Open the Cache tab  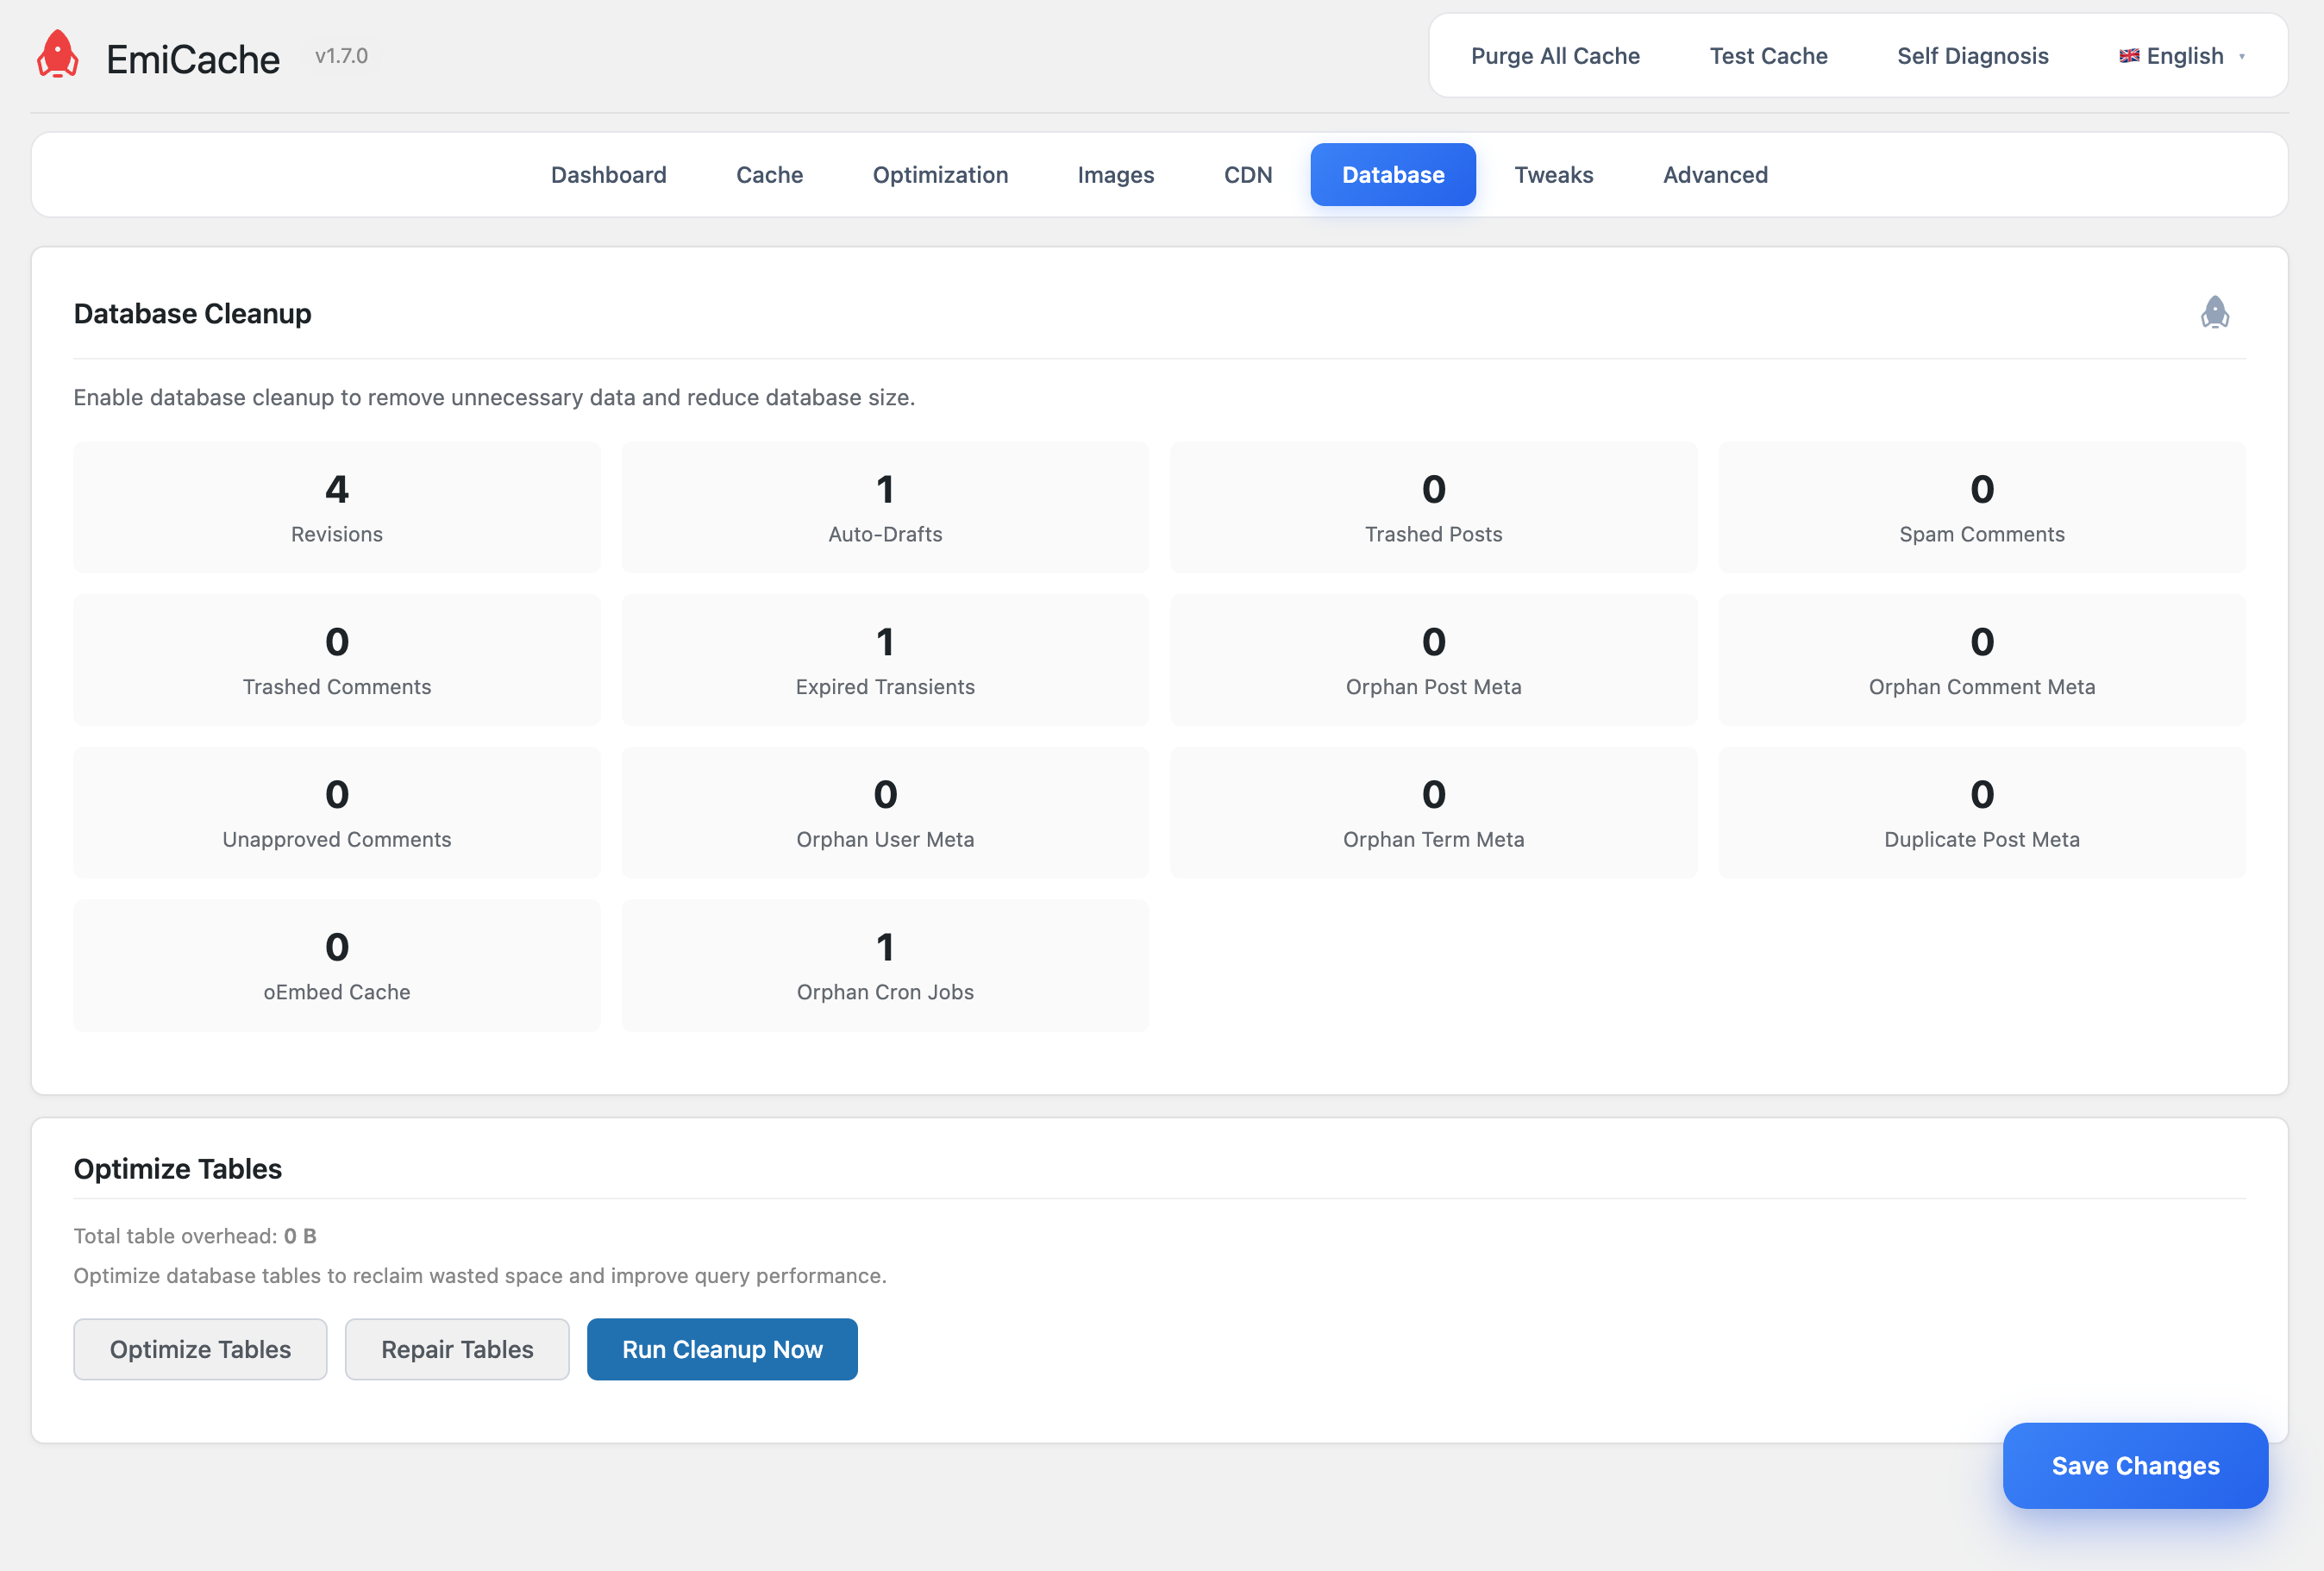point(769,175)
